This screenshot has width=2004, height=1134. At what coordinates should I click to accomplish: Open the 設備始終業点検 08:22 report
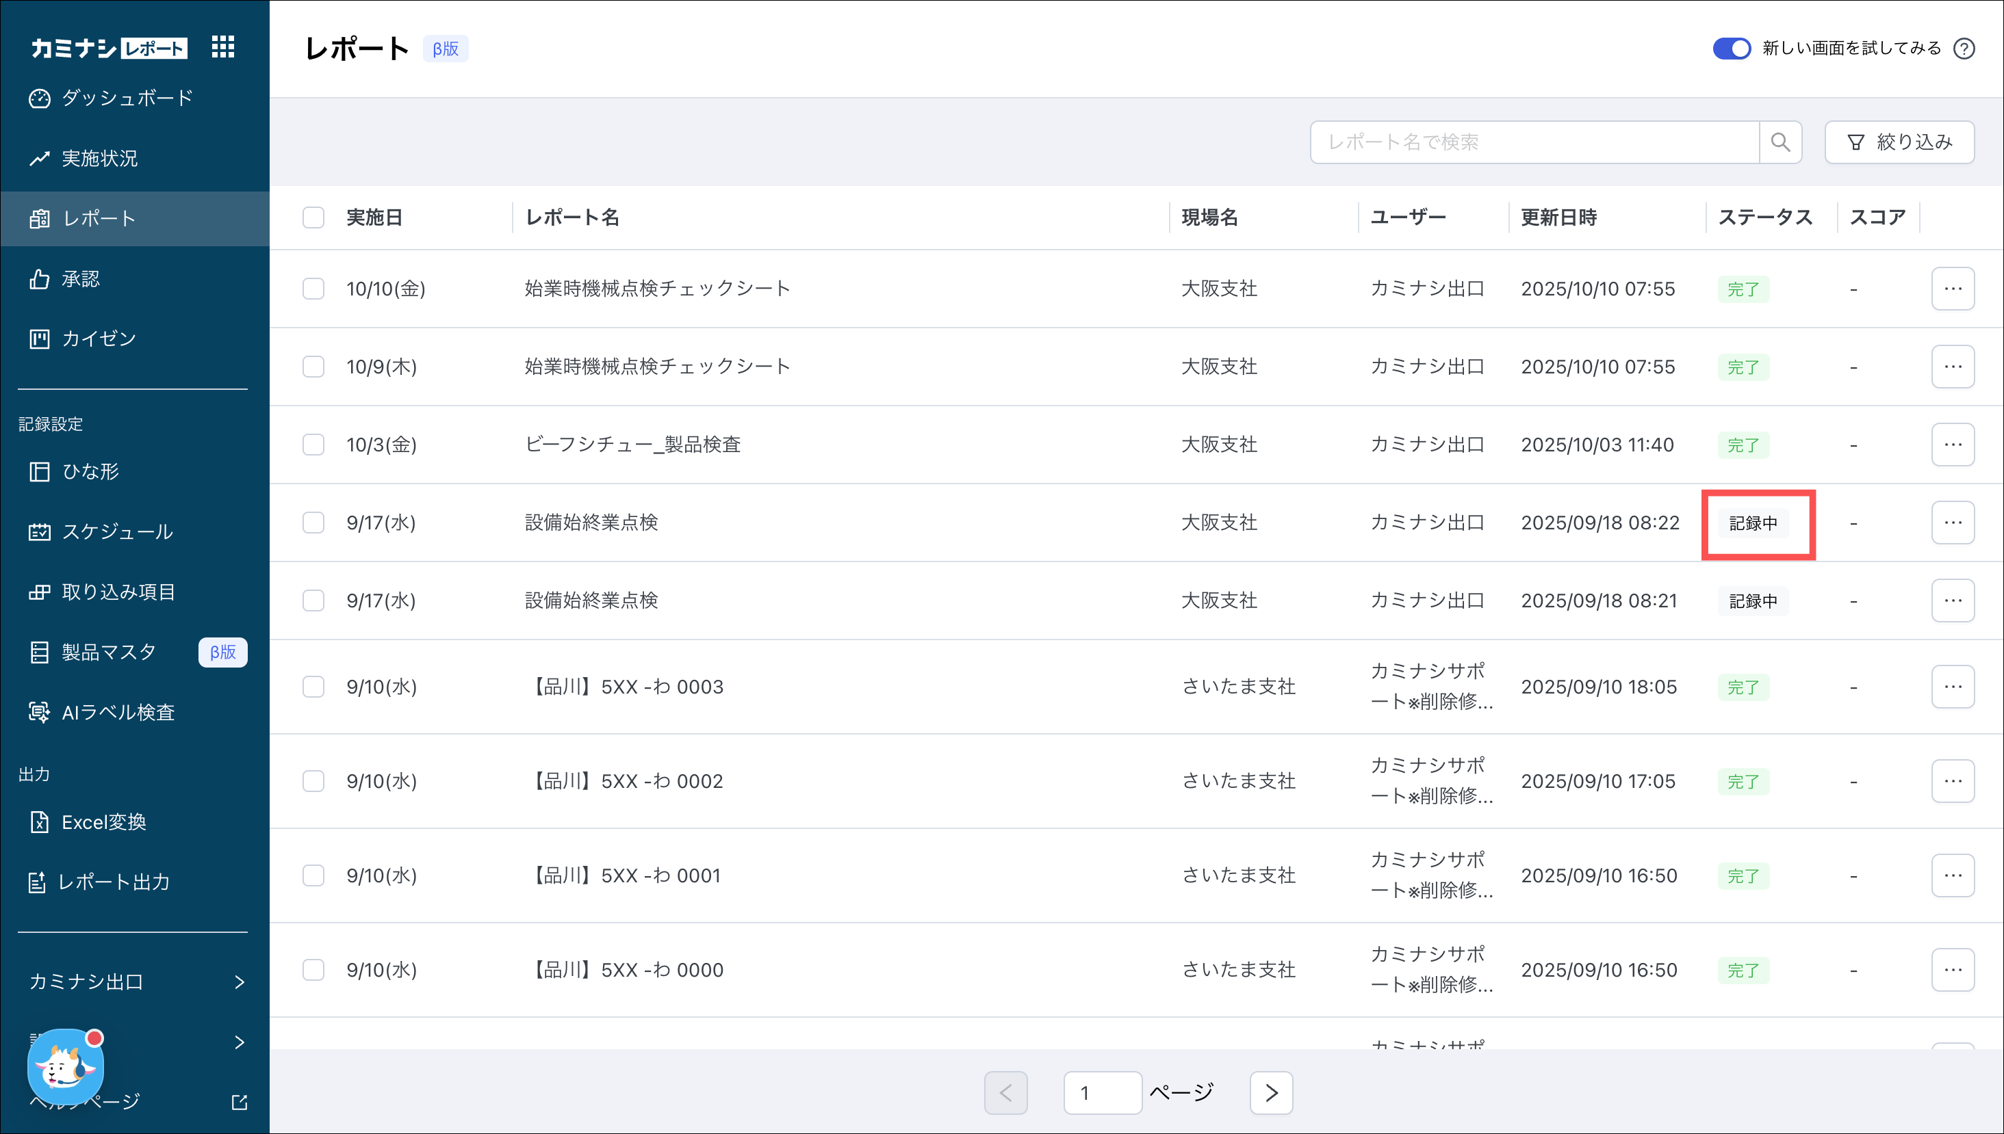click(x=591, y=523)
